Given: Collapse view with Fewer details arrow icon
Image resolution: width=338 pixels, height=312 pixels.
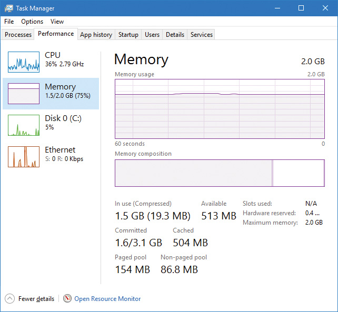Looking at the screenshot, I should [10, 298].
